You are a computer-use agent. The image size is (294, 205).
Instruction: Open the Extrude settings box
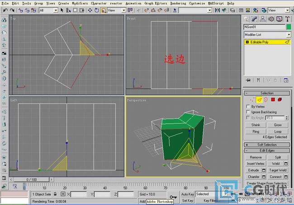(264, 170)
